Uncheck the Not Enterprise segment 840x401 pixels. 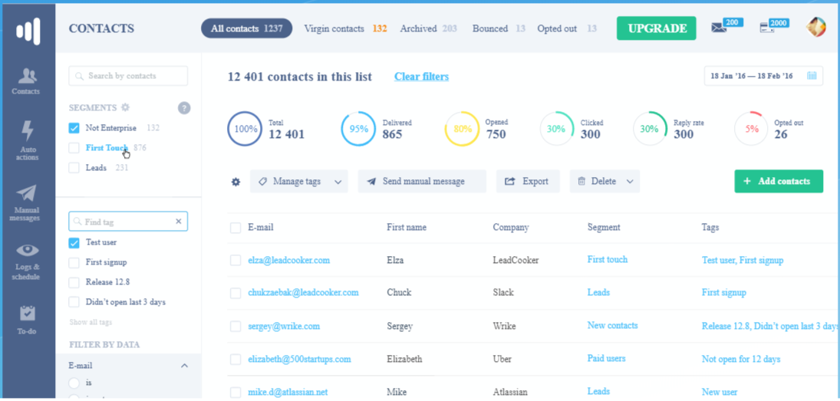click(x=74, y=129)
